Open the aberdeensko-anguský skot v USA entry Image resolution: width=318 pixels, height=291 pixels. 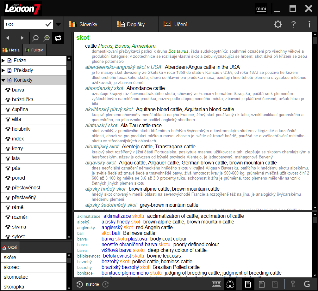click(123, 67)
